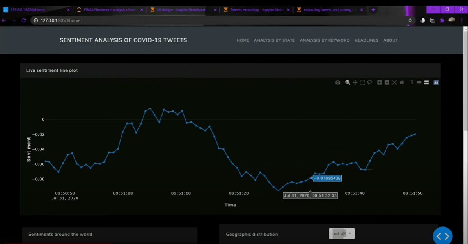Select the Zoom tool in plot modebar
468x244 pixels.
(347, 82)
